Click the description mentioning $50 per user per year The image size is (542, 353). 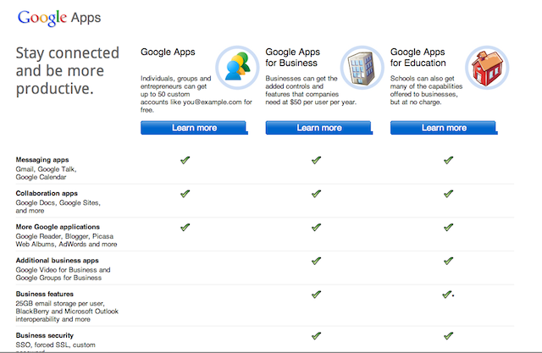(311, 90)
